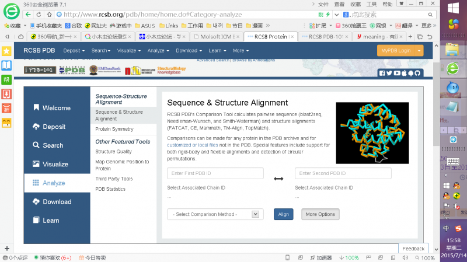Expand the Visualize navbar dropdown
Viewport: 467px width, 262px height.
[x=128, y=51]
